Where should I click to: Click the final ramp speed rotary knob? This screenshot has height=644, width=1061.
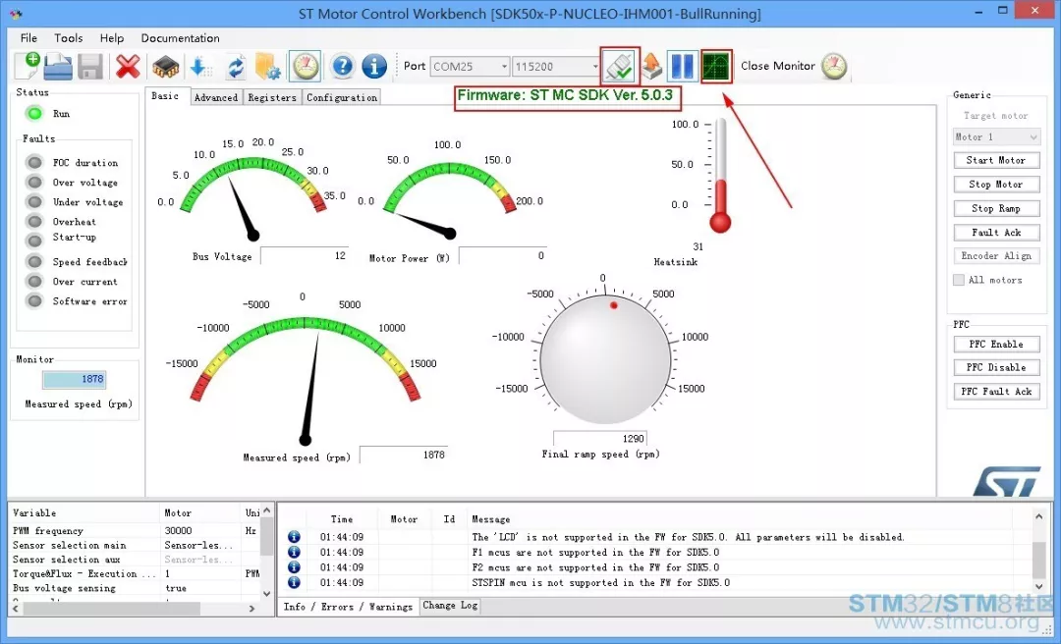pyautogui.click(x=607, y=361)
